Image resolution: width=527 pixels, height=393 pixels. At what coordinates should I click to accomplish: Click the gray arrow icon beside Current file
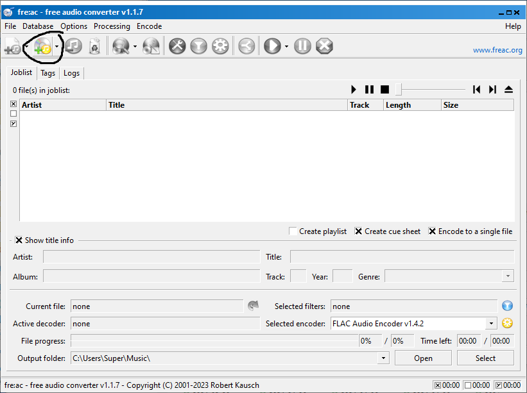[x=253, y=305]
